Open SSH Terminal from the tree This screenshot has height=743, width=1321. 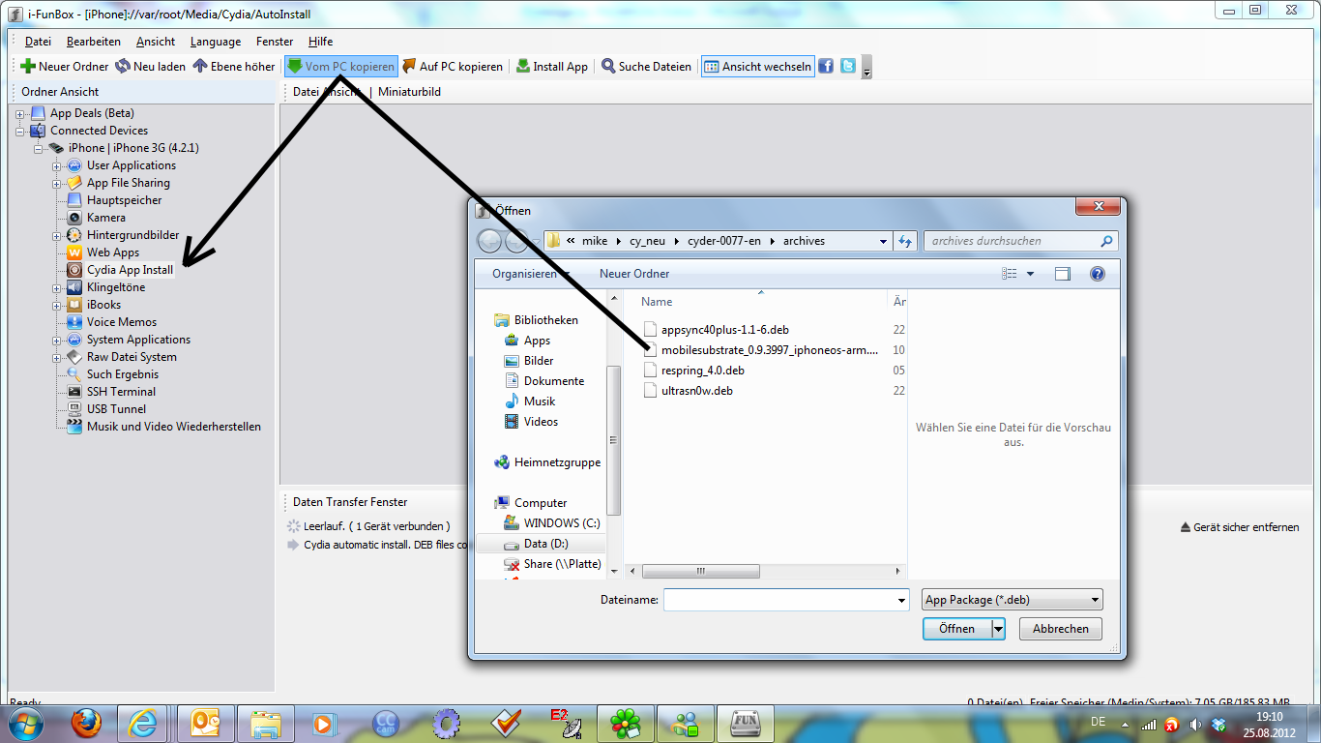121,392
